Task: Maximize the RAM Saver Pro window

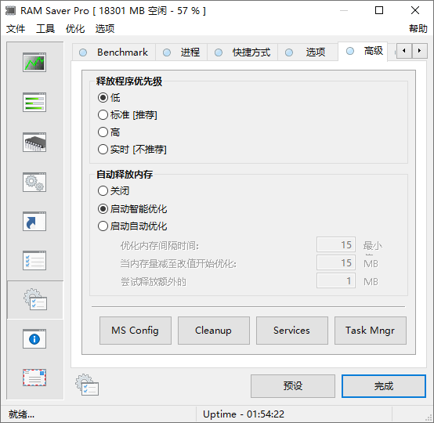Action: (x=379, y=10)
